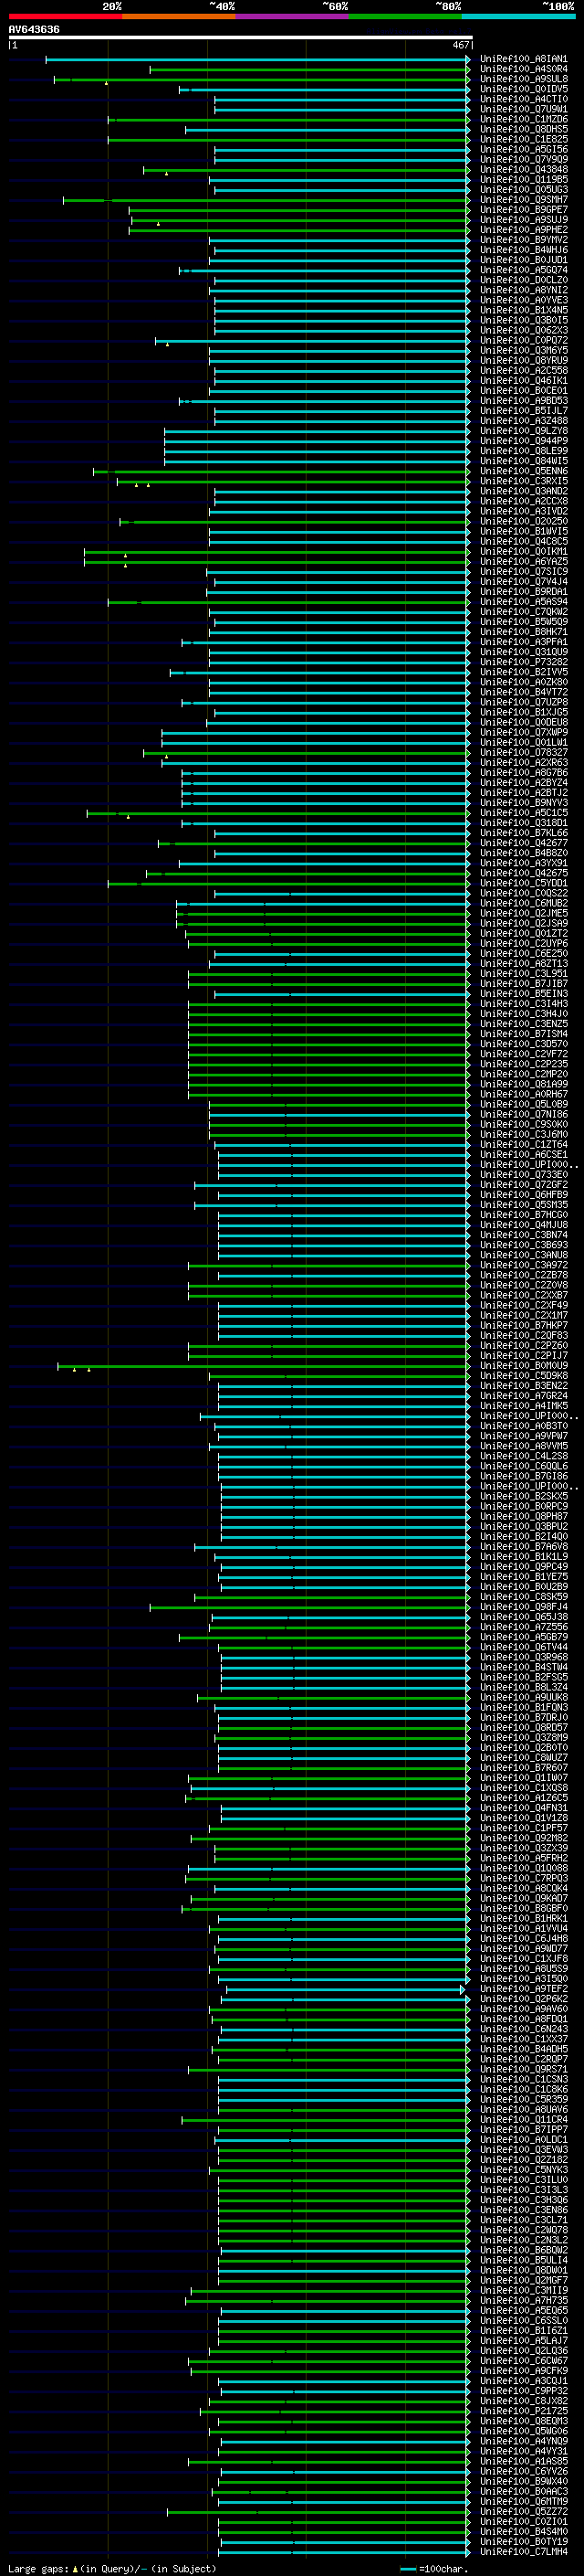Click the alignment bar for UniRef100_A8IAN1
Image resolution: width=584 pixels, height=2576 pixels.
[257, 59]
